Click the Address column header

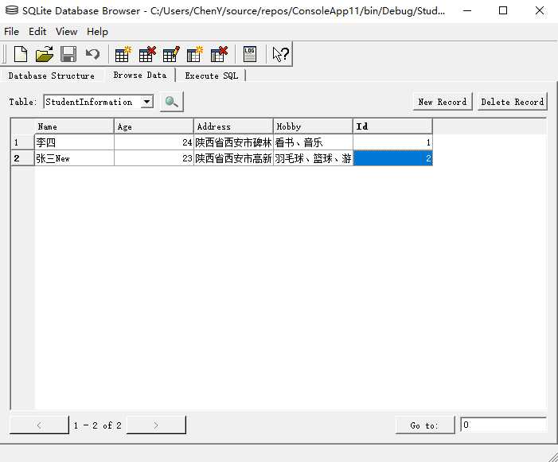pyautogui.click(x=233, y=126)
